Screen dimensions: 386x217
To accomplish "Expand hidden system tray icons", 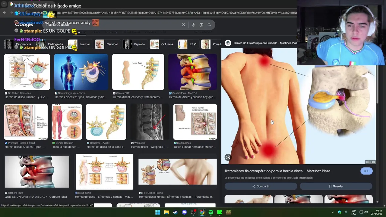I will coord(333,212).
